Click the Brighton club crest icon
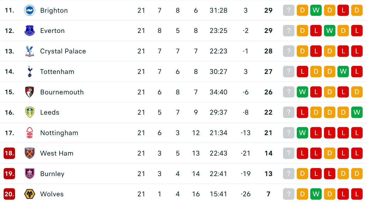 click(x=30, y=10)
